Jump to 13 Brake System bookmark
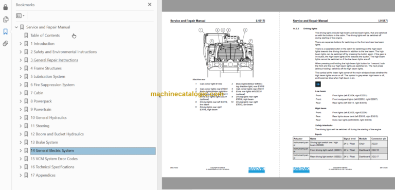Image resolution: width=395 pixels, height=190 pixels. [44, 142]
